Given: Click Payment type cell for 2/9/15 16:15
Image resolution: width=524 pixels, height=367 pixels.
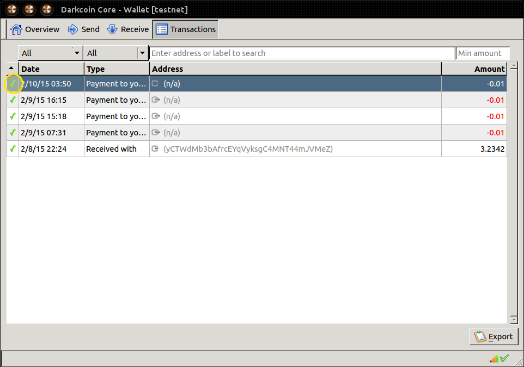Looking at the screenshot, I should coord(117,99).
